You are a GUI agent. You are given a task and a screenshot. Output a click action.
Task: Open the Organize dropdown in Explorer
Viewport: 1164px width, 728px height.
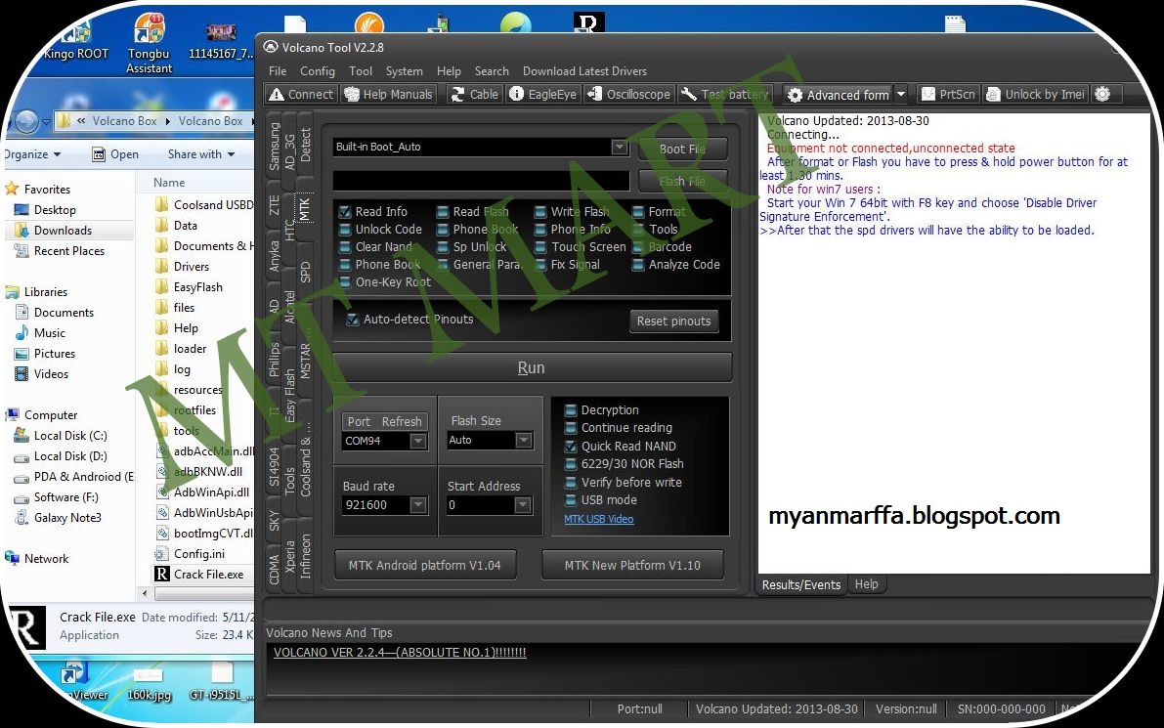coord(31,154)
